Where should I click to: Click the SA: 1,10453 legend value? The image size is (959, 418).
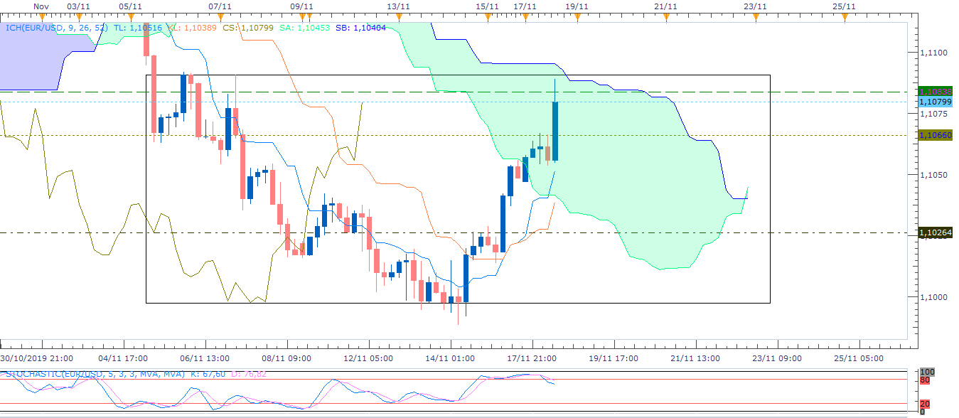tap(304, 28)
